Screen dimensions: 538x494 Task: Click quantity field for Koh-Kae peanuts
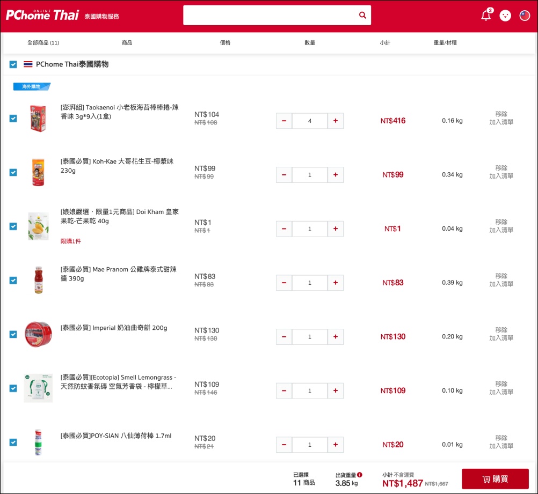[310, 175]
